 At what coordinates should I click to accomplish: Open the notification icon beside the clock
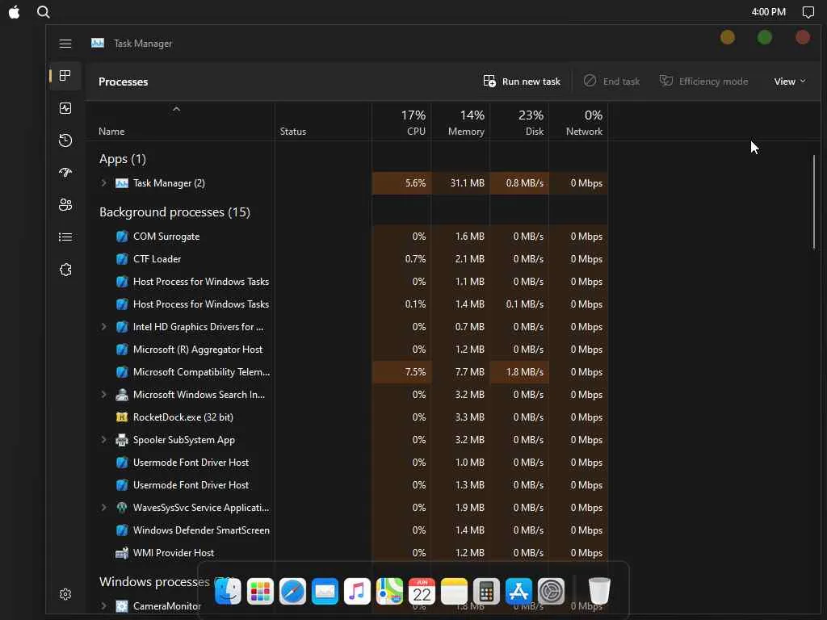pos(808,12)
